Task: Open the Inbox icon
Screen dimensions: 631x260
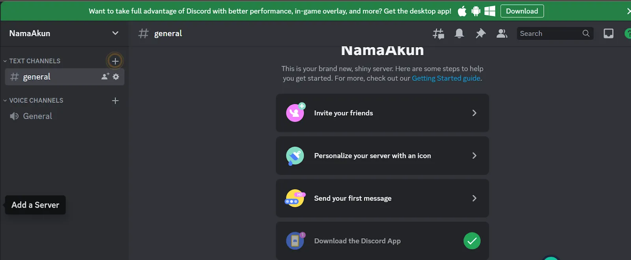Action: click(x=608, y=34)
